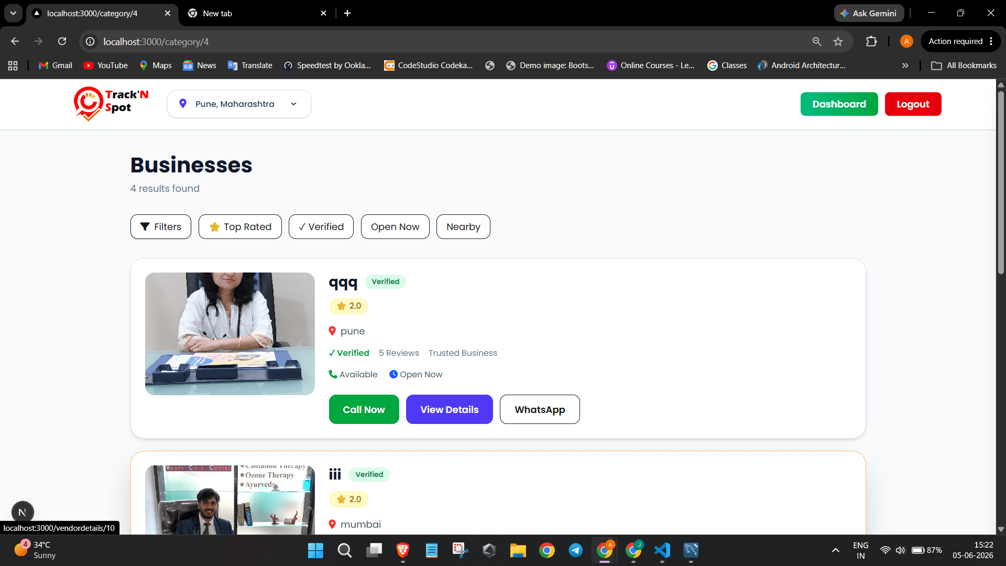The width and height of the screenshot is (1006, 566).
Task: Click the red location pin beside mumbai
Action: pyautogui.click(x=332, y=525)
